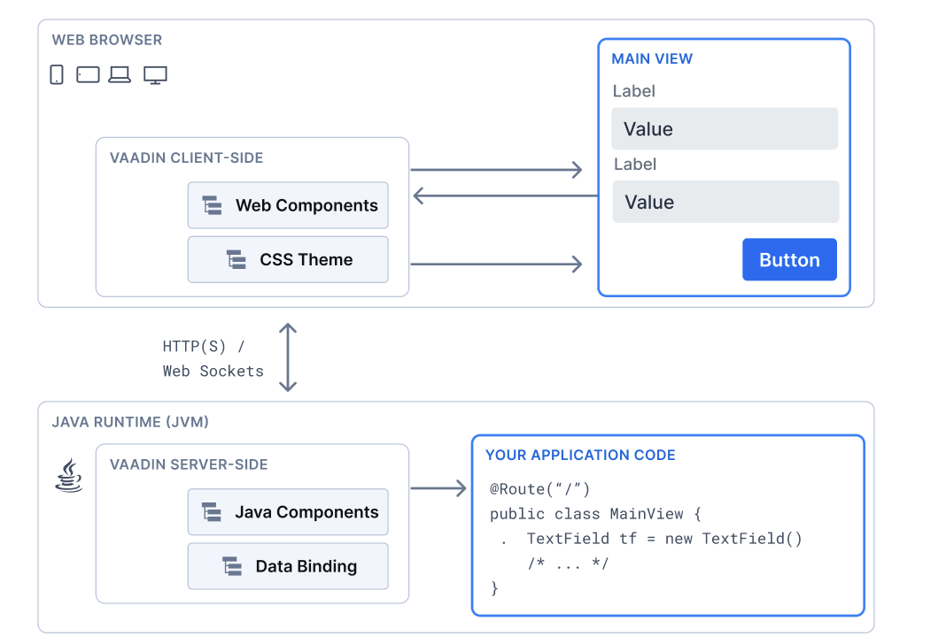Image resolution: width=946 pixels, height=644 pixels.
Task: Click the icon beside Java Components
Action: click(x=211, y=512)
